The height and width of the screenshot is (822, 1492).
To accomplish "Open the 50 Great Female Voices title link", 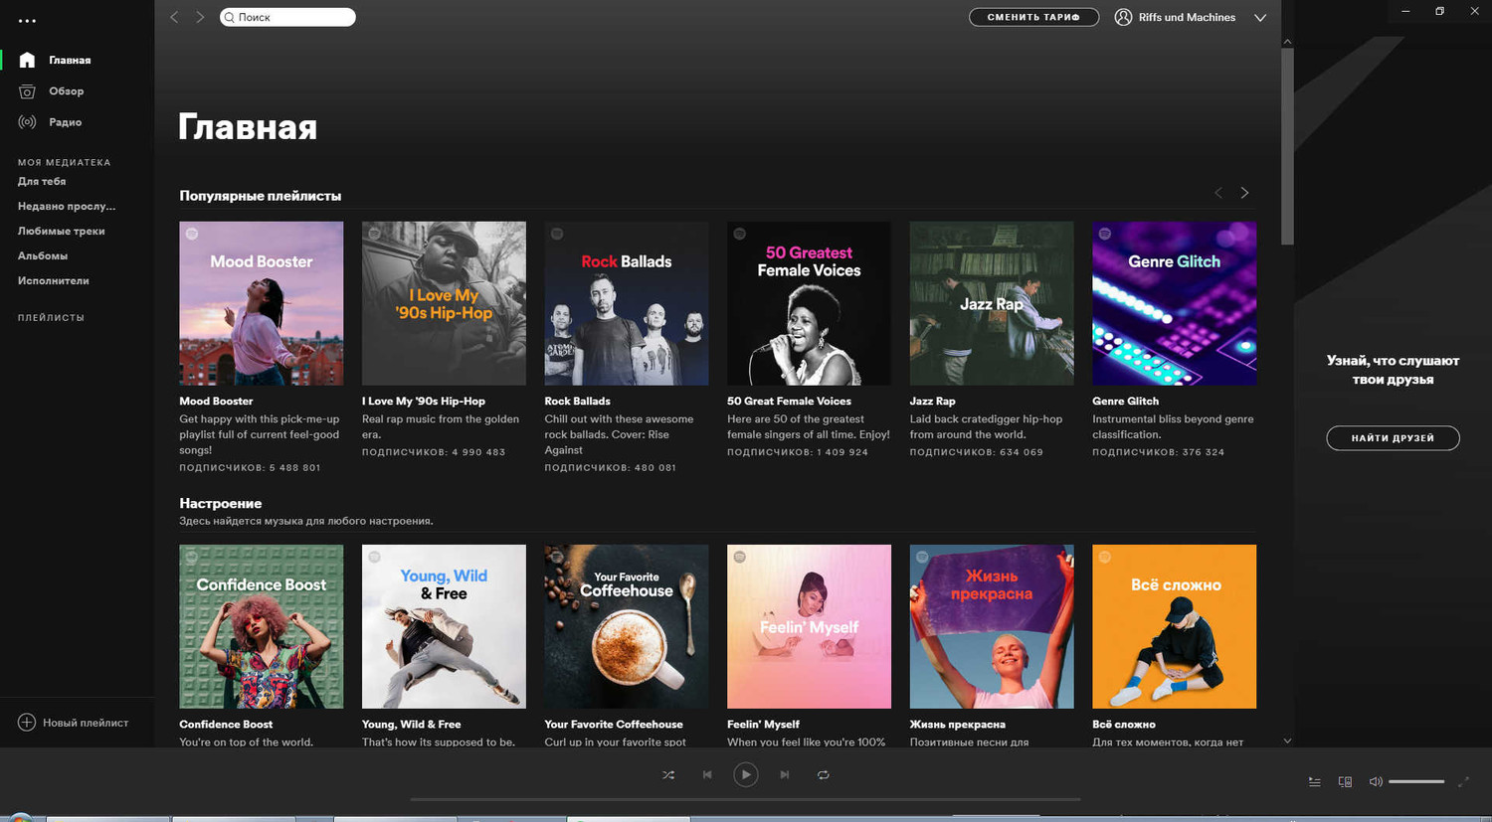I will coord(789,402).
